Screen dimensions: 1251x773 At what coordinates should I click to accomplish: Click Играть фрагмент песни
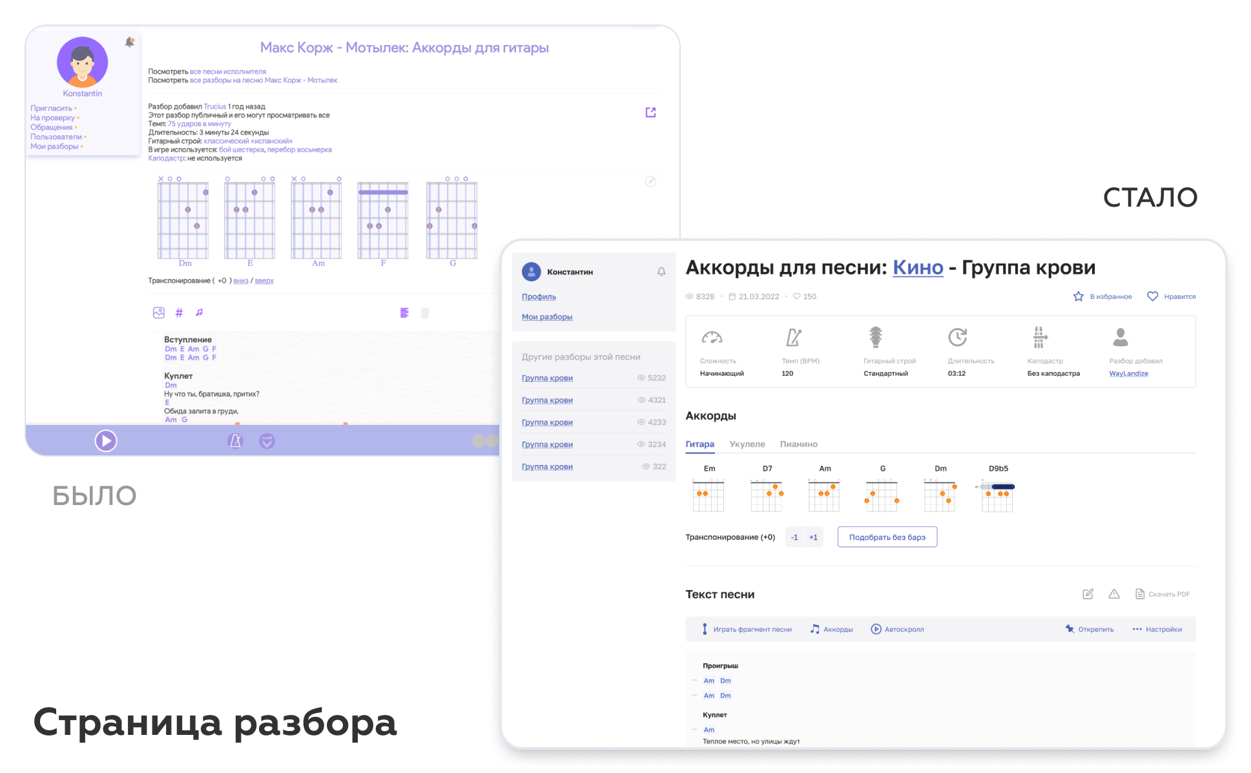(x=747, y=629)
